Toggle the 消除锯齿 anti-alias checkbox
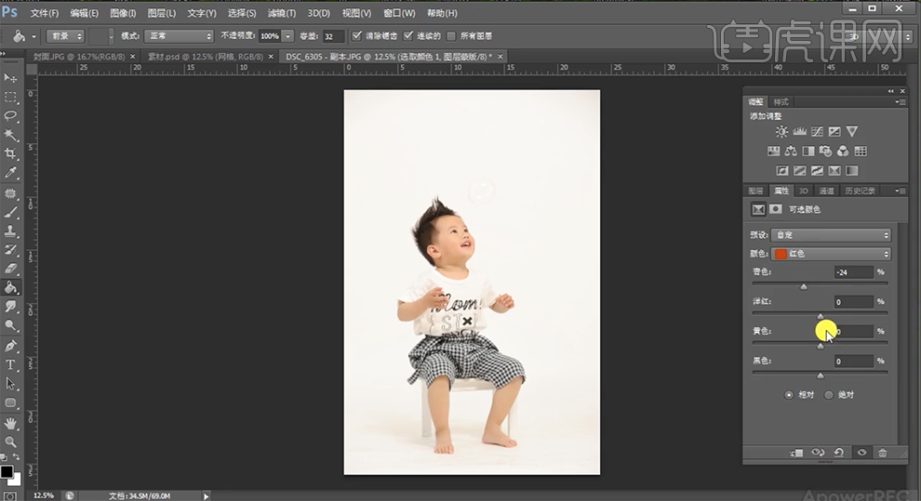 [x=358, y=36]
